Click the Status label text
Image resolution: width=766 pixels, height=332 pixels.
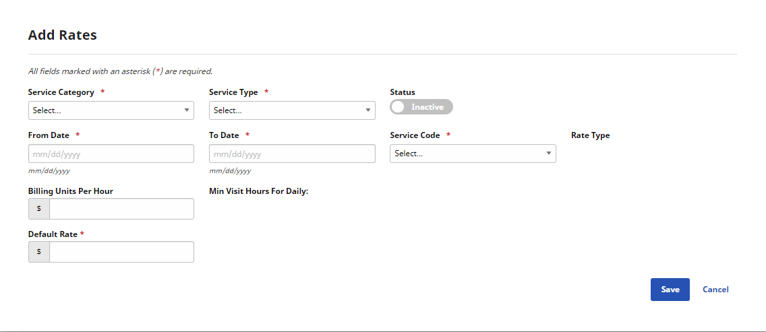click(403, 92)
